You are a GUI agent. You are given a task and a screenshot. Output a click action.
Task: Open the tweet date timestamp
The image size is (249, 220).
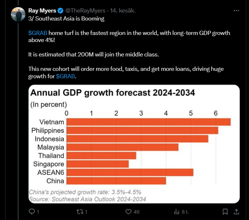click(123, 11)
